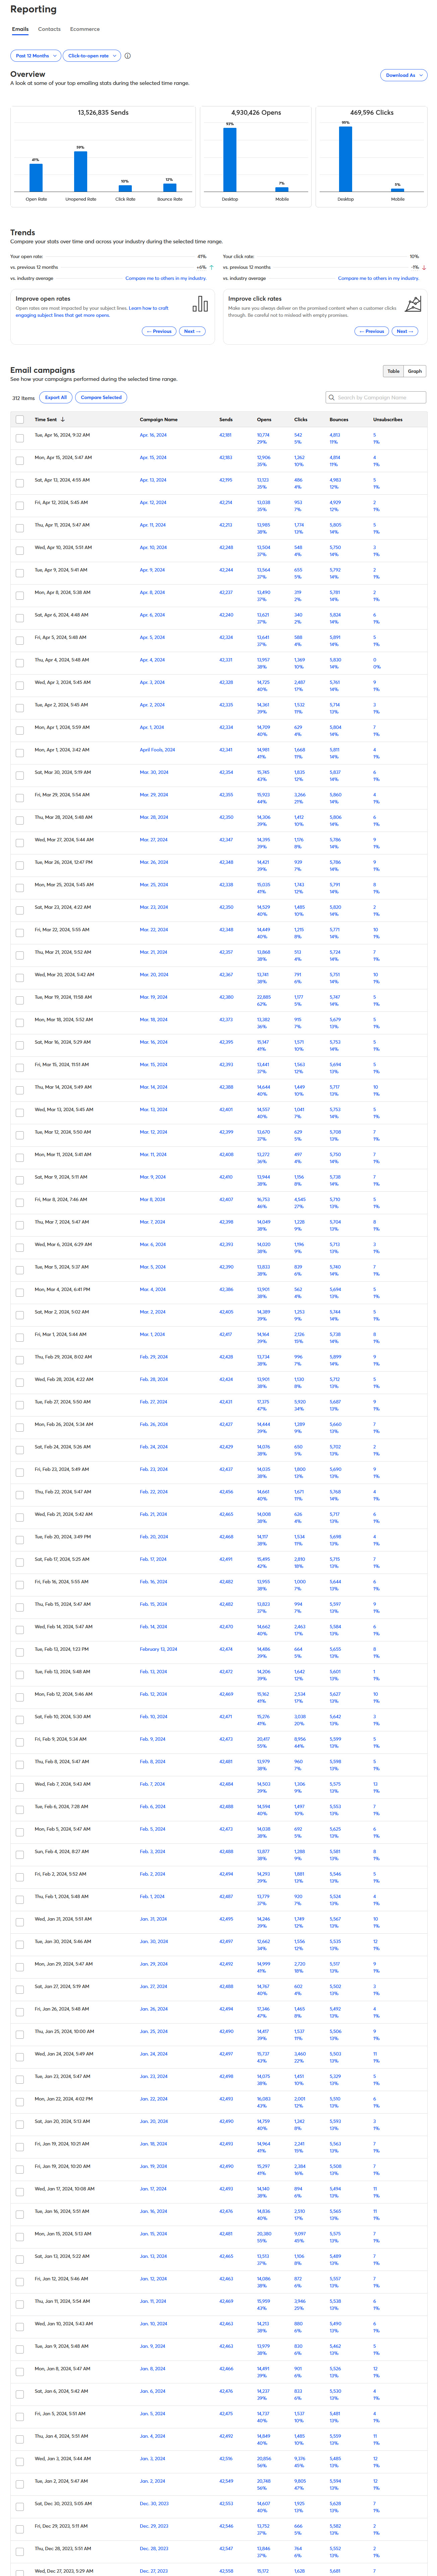Select the Apr 15, 2024 campaign checkbox
Image resolution: width=437 pixels, height=2576 pixels.
[20, 460]
